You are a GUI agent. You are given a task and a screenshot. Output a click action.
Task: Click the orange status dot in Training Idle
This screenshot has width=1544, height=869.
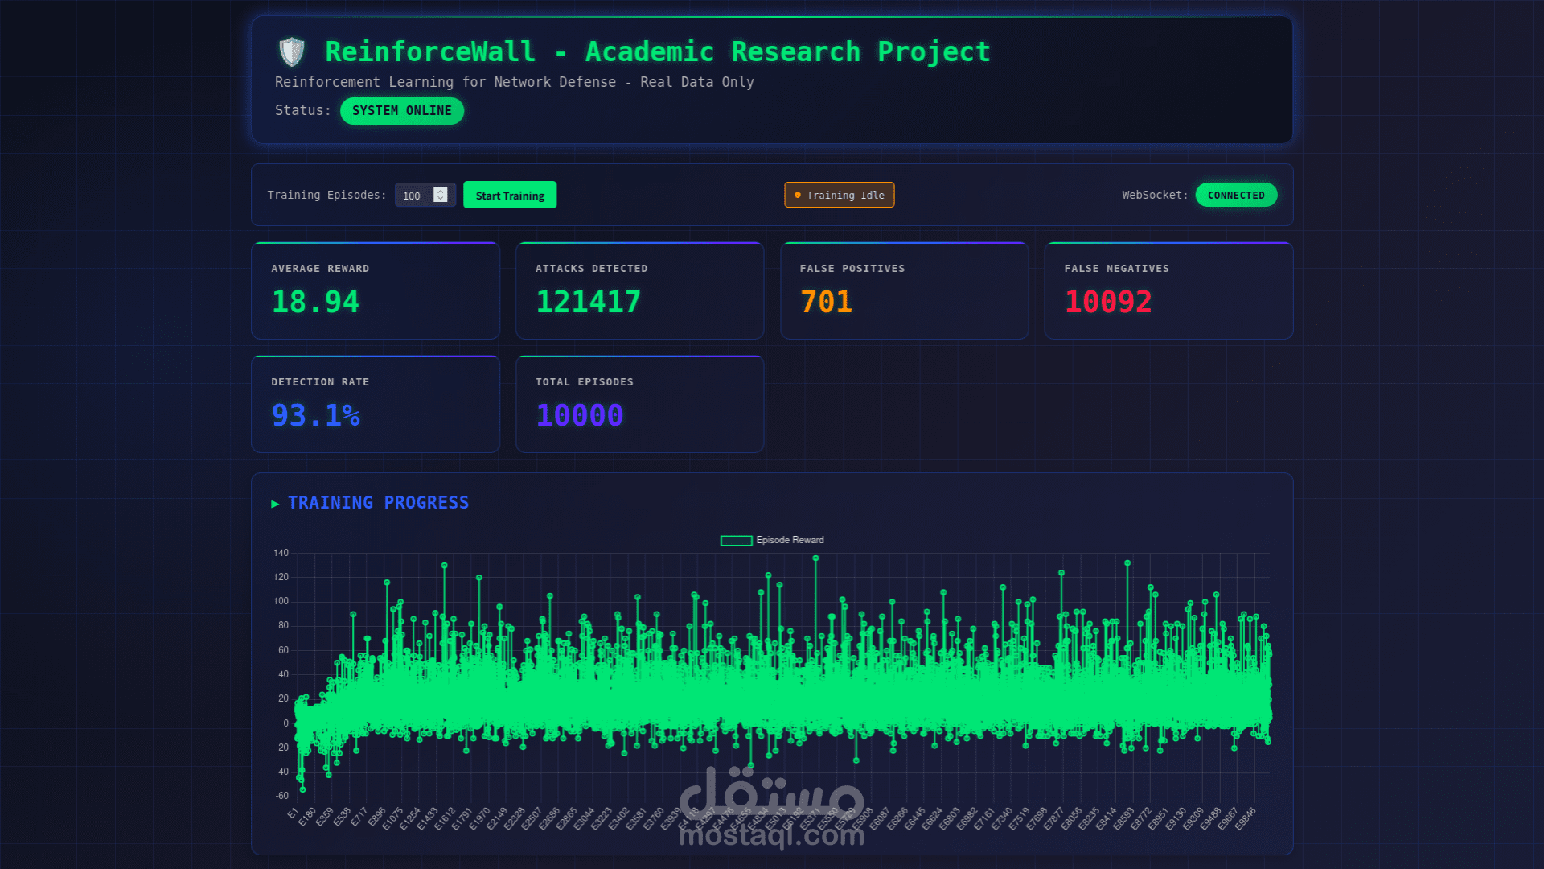pyautogui.click(x=797, y=195)
